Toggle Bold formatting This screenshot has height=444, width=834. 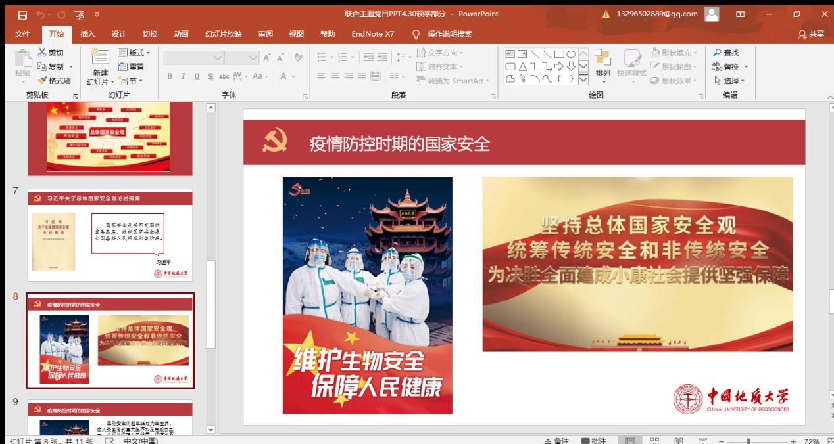(170, 76)
